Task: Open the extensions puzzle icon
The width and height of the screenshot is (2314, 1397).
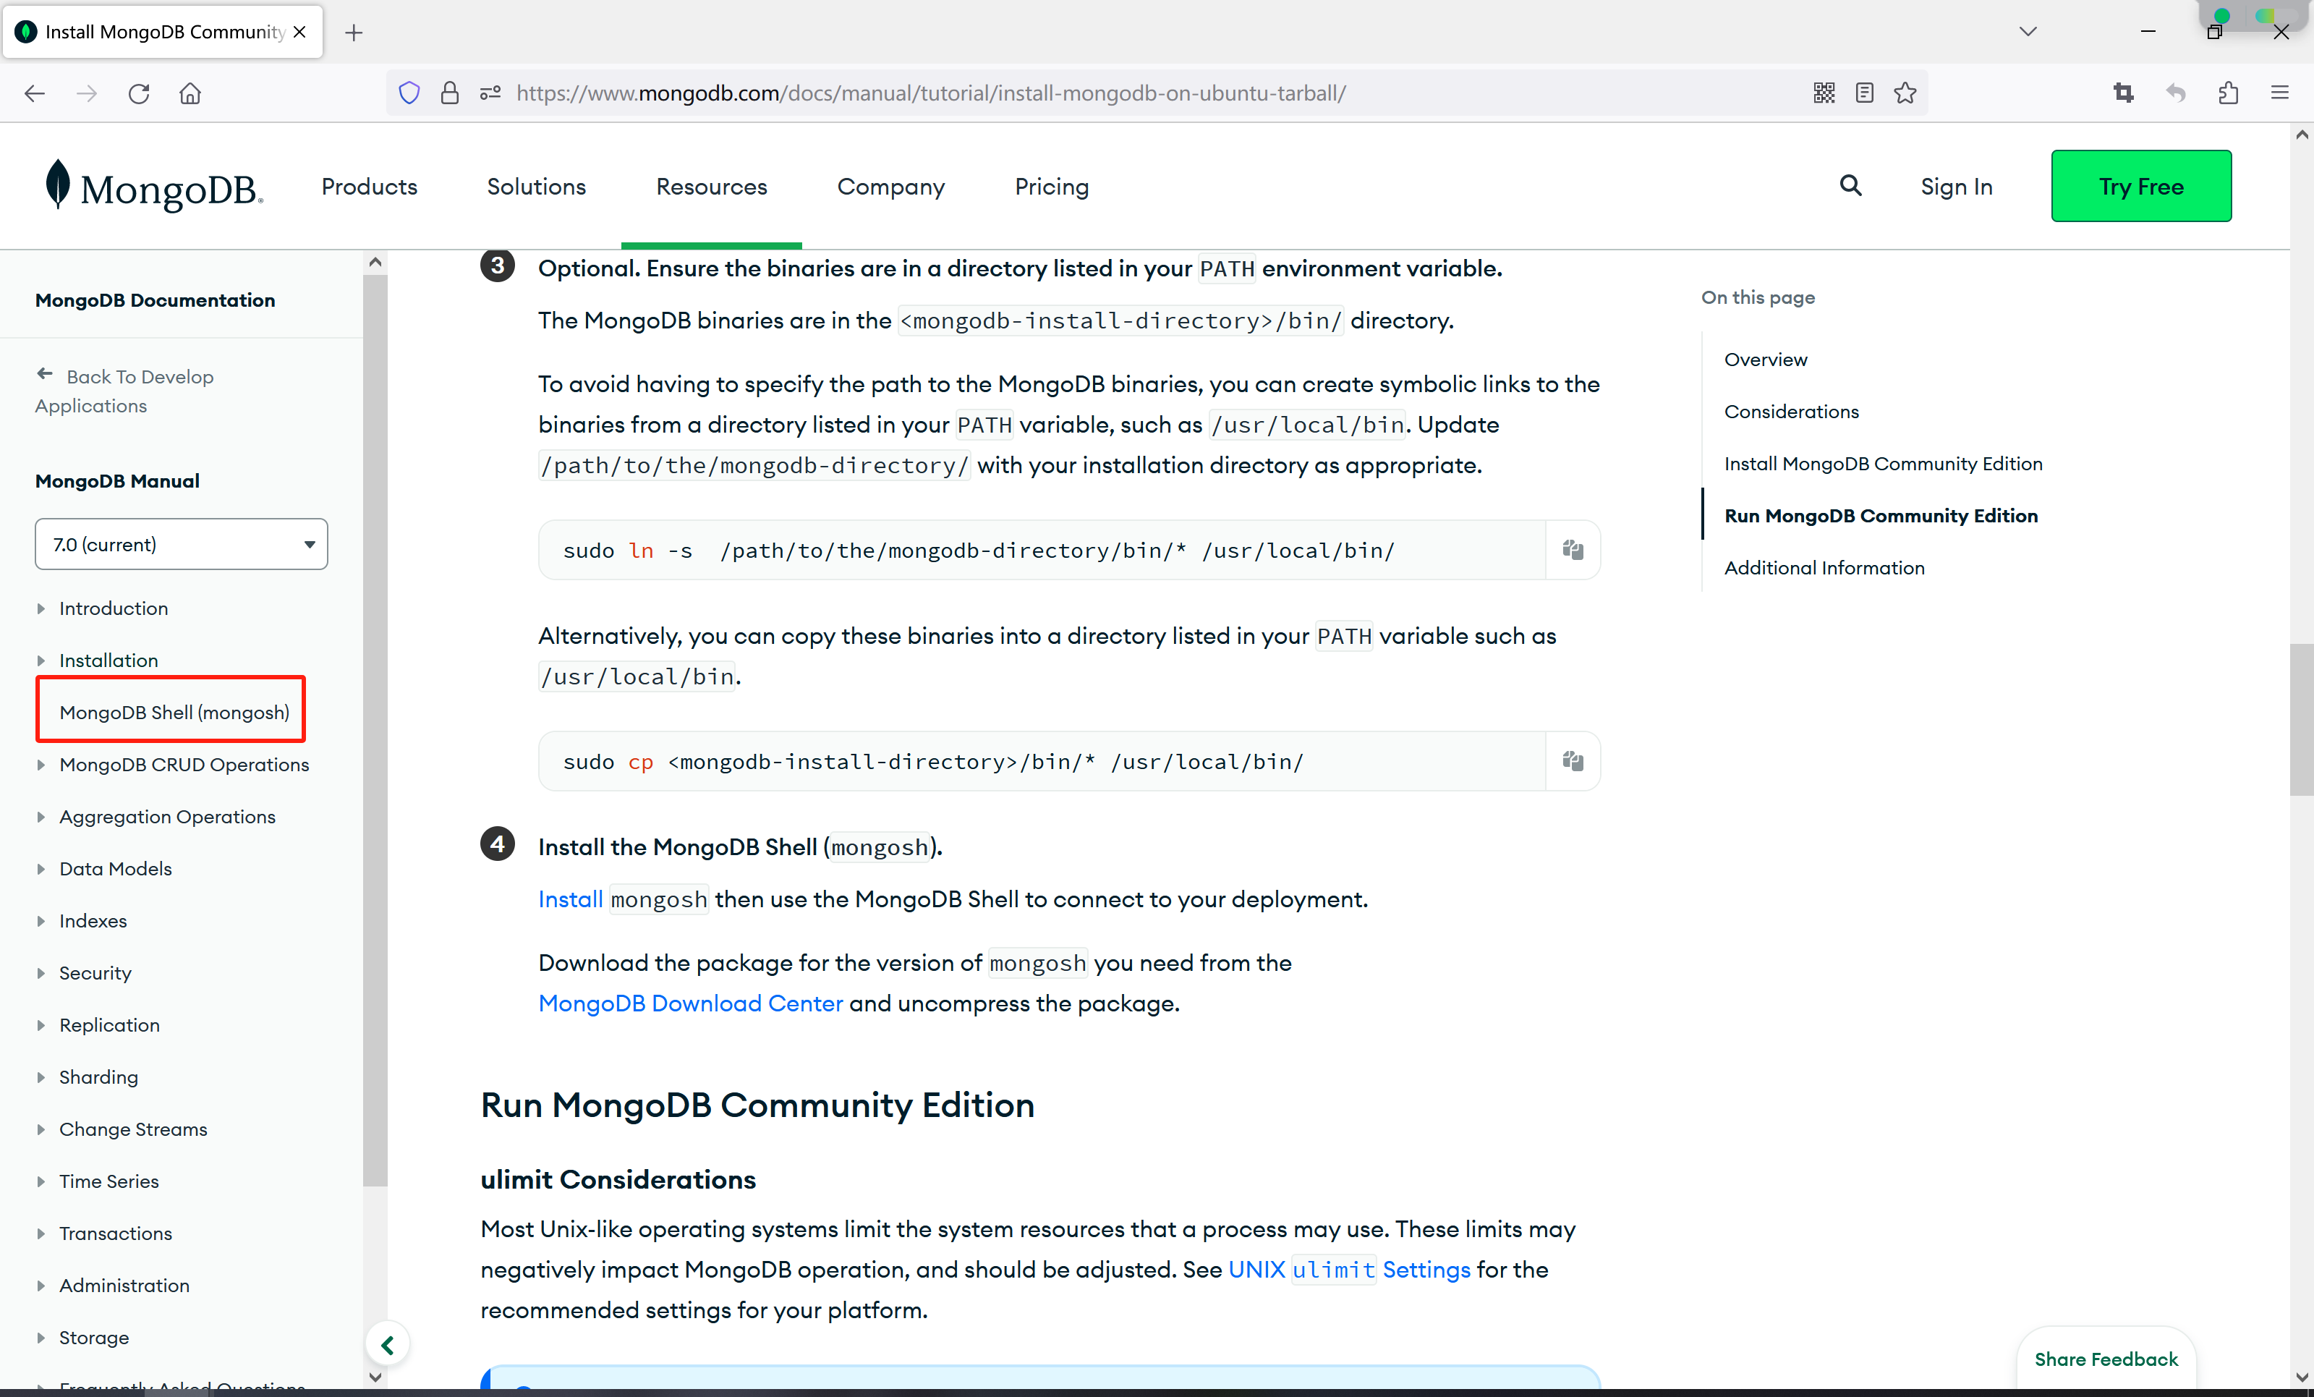Action: [2229, 93]
